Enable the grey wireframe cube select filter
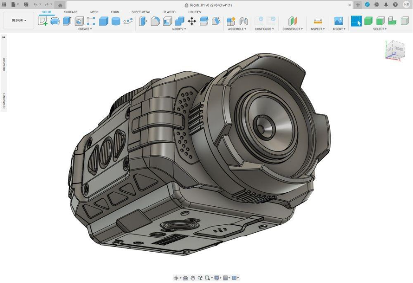This screenshot has height=283, width=413. [x=405, y=21]
